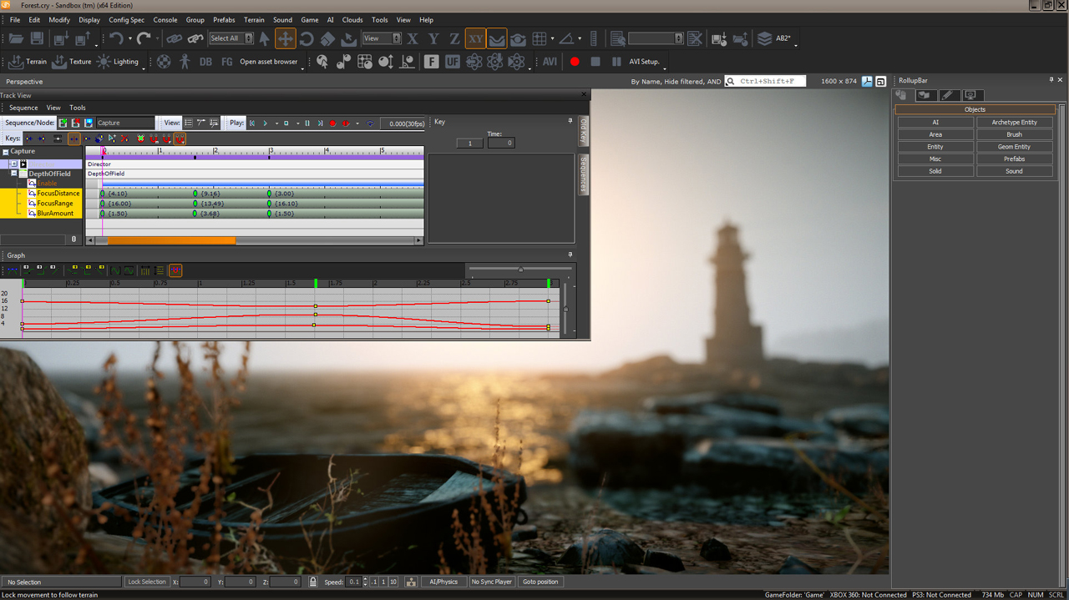Open the View coordinate system dropdown

coord(381,38)
